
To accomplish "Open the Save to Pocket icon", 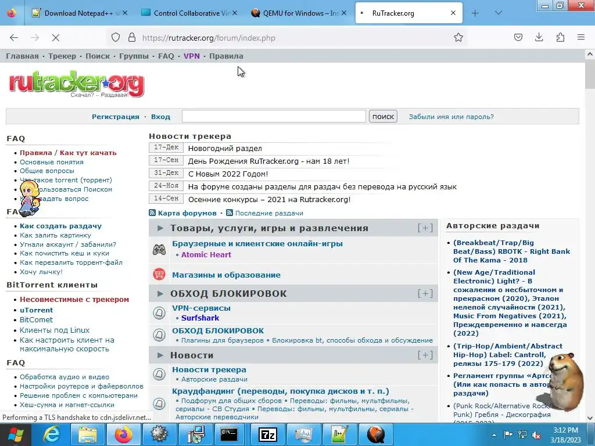I will click(x=518, y=37).
